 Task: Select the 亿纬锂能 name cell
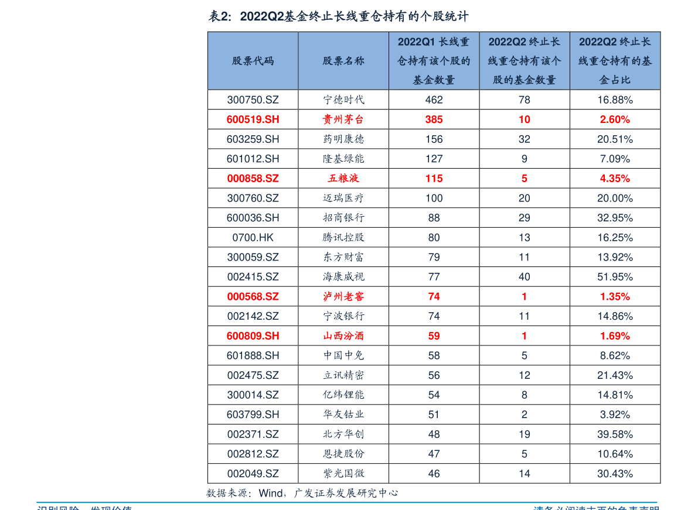(x=343, y=395)
